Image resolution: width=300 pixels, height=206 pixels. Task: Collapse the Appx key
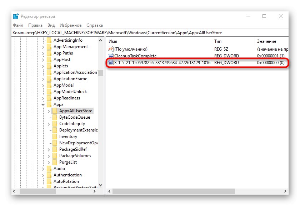pos(43,105)
